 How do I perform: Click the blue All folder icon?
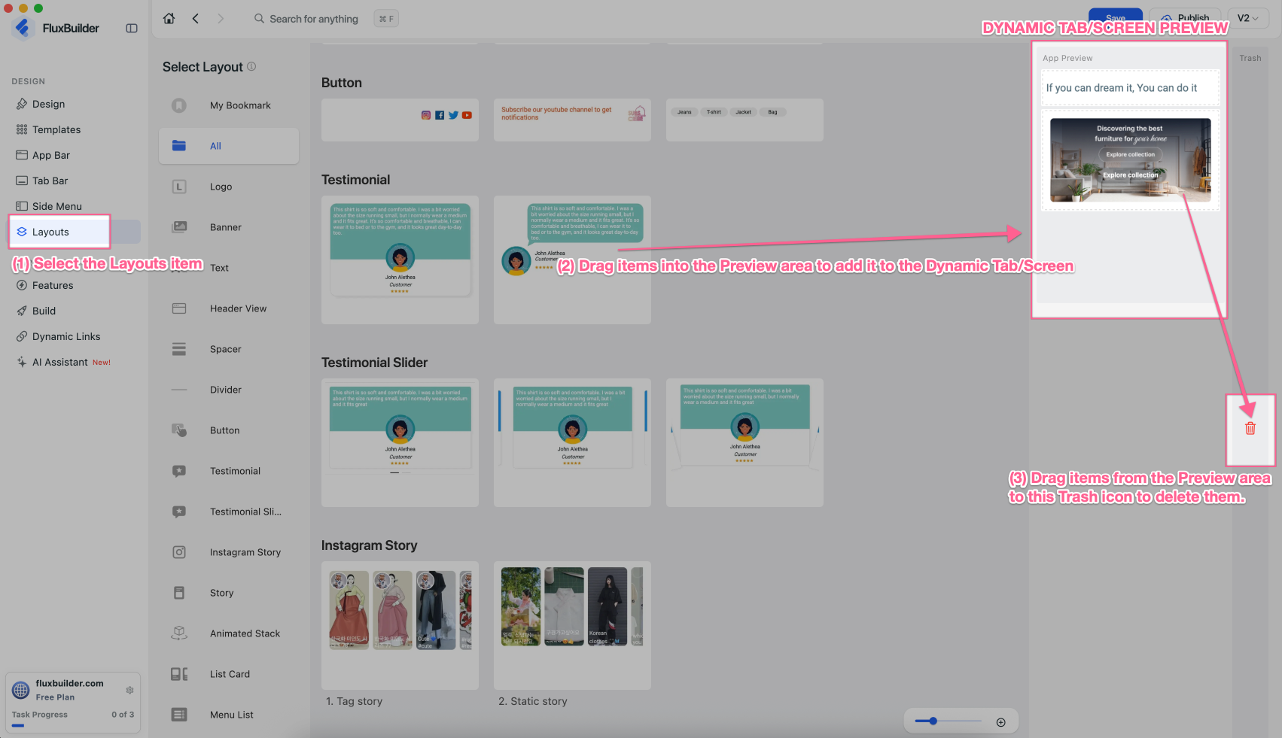(x=179, y=146)
